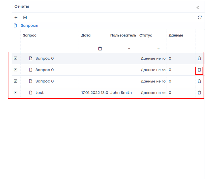Screen dimensions: 207x179
Task: Refresh the reports list
Action: click(200, 17)
